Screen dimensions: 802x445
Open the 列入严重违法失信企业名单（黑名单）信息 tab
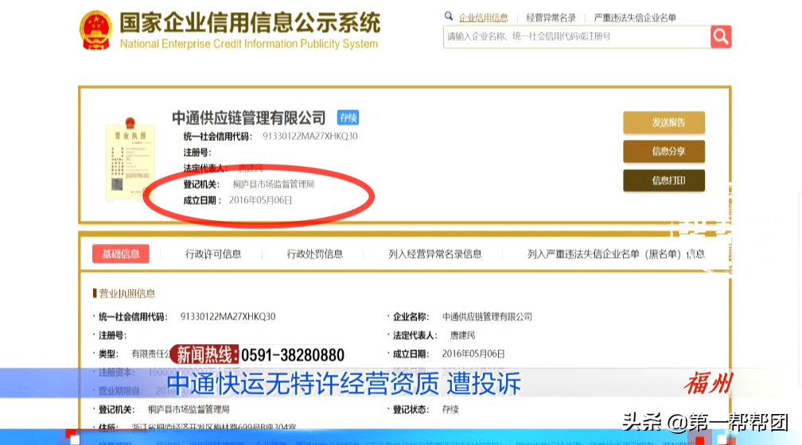(x=616, y=254)
